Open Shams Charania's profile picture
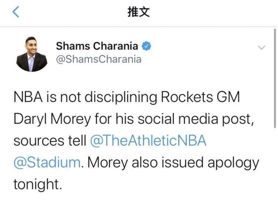This screenshot has width=278, height=212. tap(32, 54)
